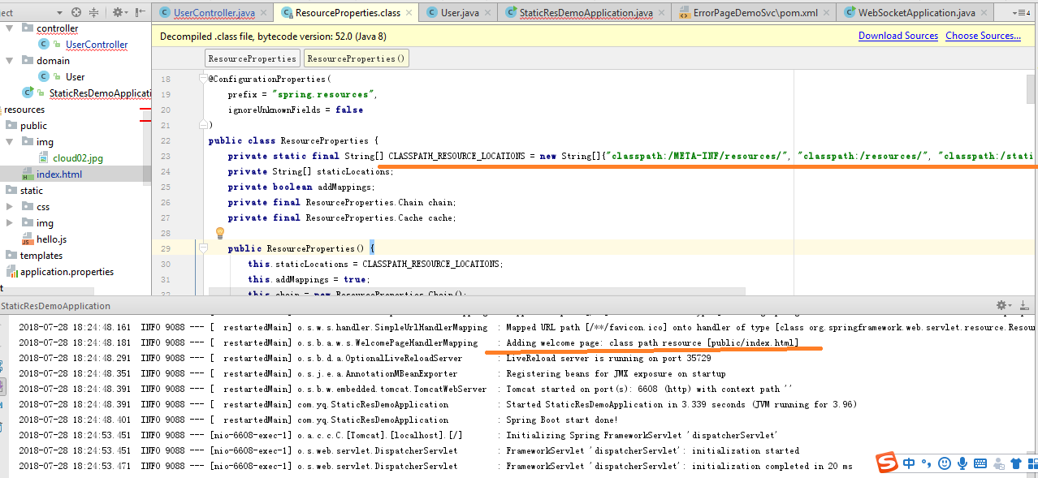Click the cloud02.jpg image file icon
The width and height of the screenshot is (1038, 478).
click(43, 158)
